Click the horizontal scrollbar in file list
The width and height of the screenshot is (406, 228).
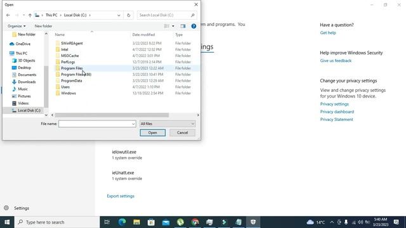click(112, 115)
